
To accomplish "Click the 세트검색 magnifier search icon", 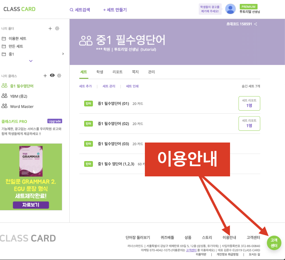I will [72, 10].
